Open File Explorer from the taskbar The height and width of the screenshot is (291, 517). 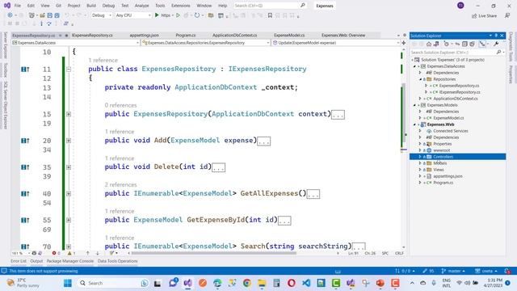coord(262,283)
